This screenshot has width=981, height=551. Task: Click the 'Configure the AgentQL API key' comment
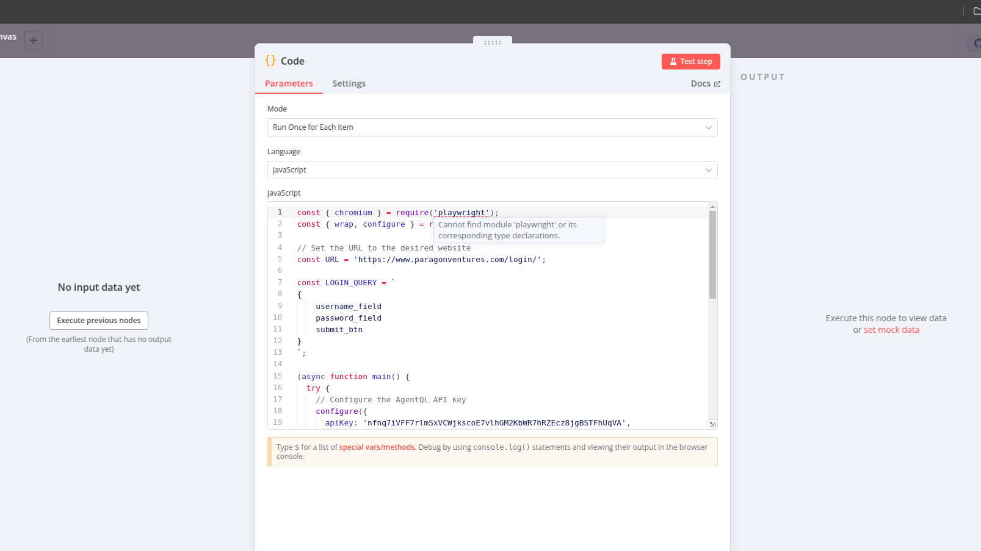pyautogui.click(x=391, y=400)
